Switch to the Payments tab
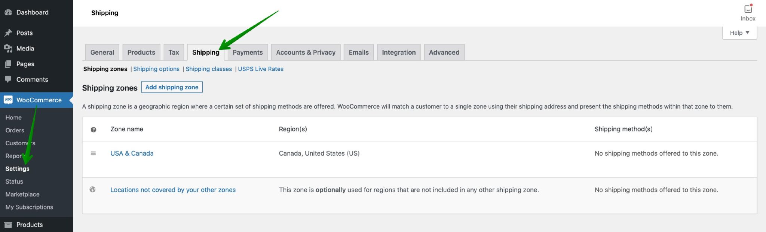This screenshot has width=766, height=232. click(x=247, y=52)
